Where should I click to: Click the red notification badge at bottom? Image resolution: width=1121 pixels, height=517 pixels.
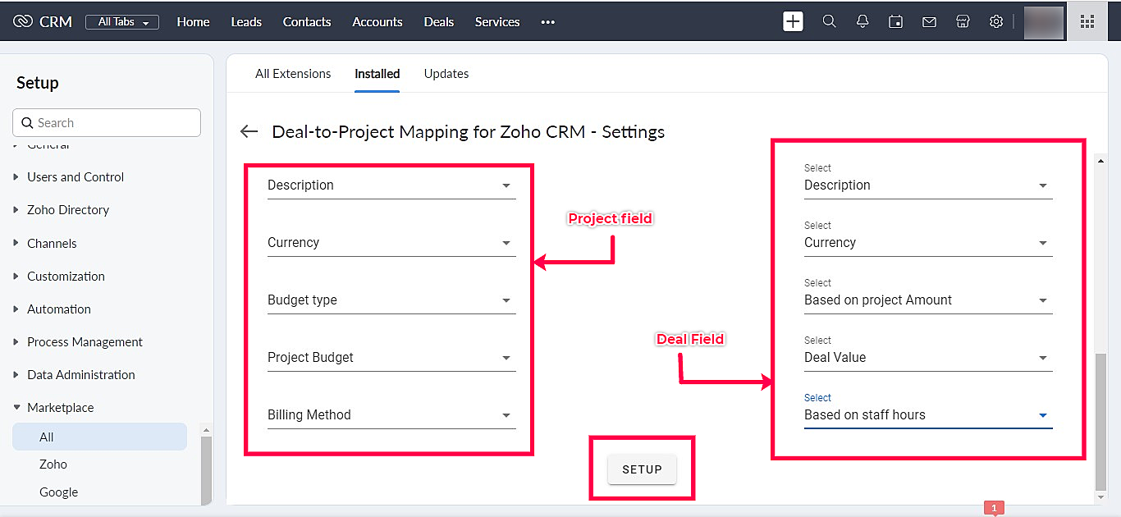coord(995,509)
